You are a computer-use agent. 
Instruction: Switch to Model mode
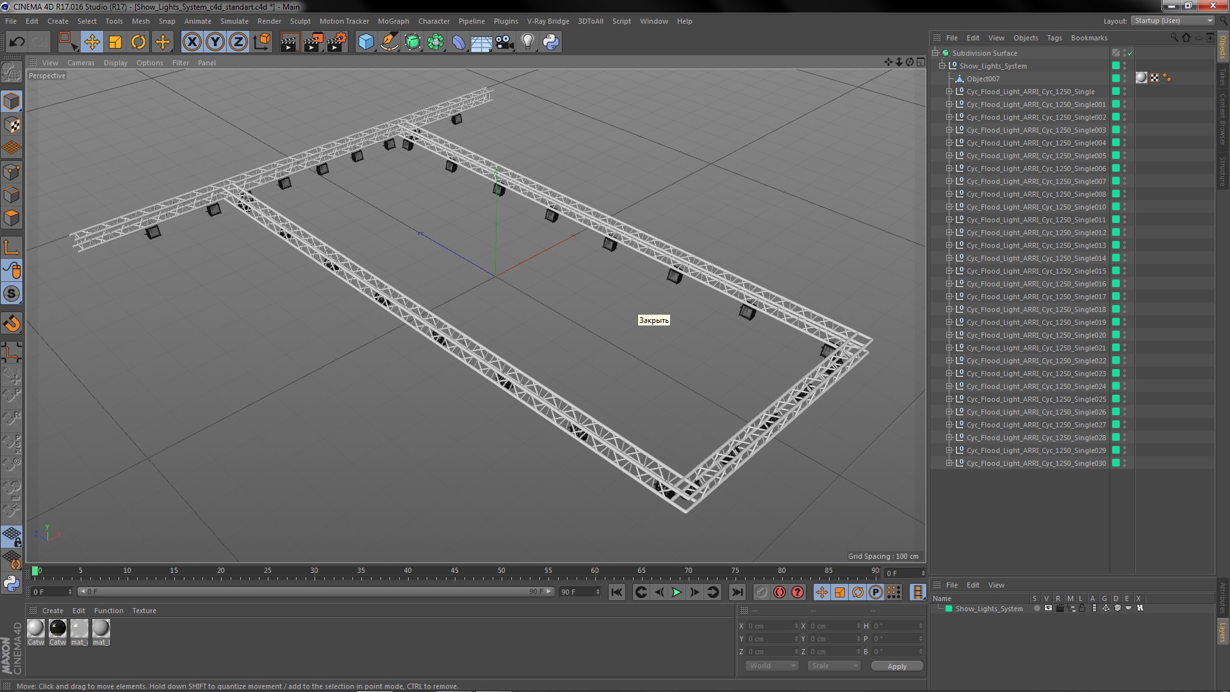[x=12, y=101]
